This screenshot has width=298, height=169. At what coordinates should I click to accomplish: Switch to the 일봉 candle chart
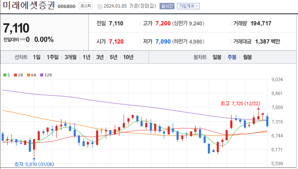[x=217, y=57]
